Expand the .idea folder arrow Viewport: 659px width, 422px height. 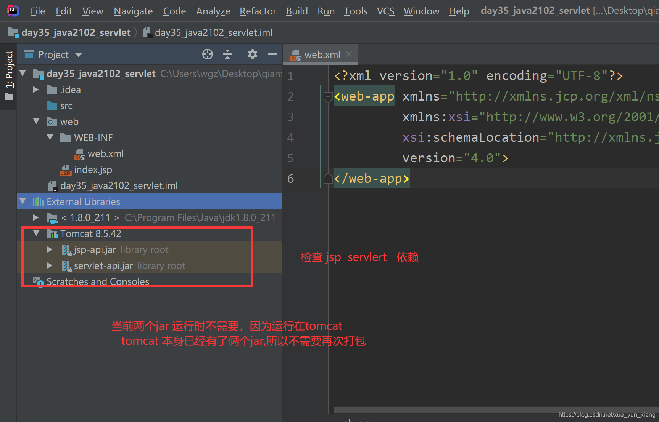click(x=36, y=90)
